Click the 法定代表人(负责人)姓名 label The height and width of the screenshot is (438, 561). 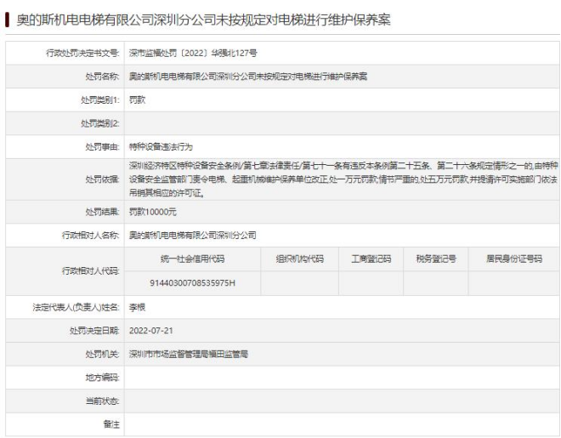[76, 307]
